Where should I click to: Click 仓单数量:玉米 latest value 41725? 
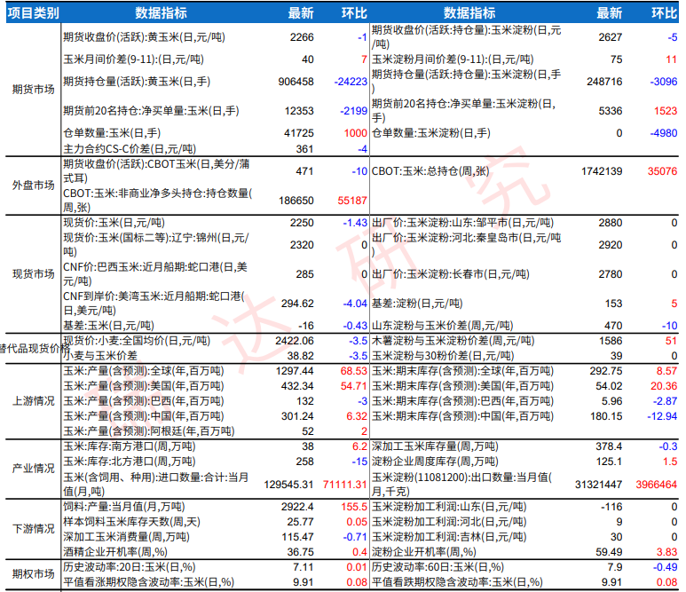pyautogui.click(x=299, y=133)
